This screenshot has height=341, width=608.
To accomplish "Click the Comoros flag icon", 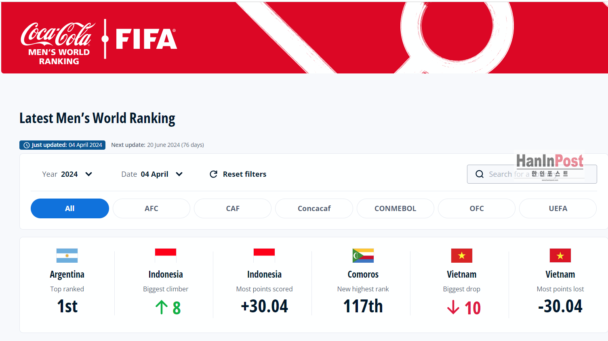I will click(x=363, y=255).
